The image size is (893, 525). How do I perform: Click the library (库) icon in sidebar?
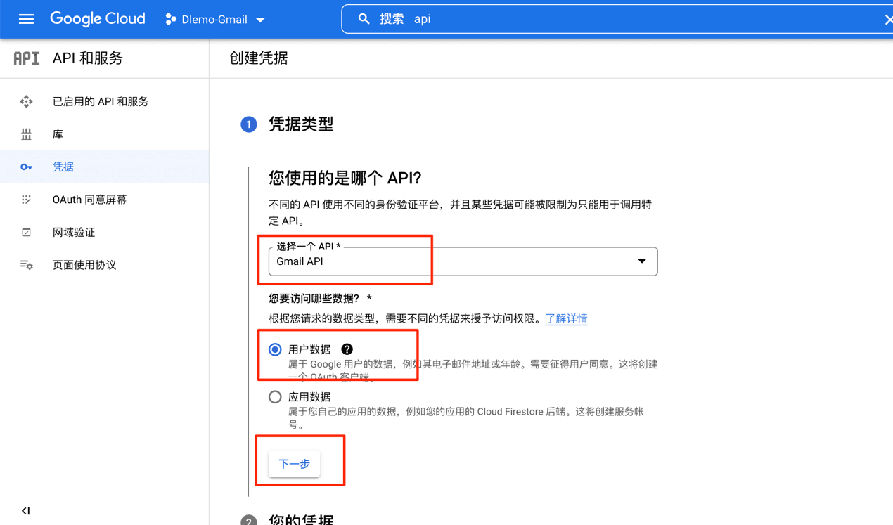[x=26, y=134]
